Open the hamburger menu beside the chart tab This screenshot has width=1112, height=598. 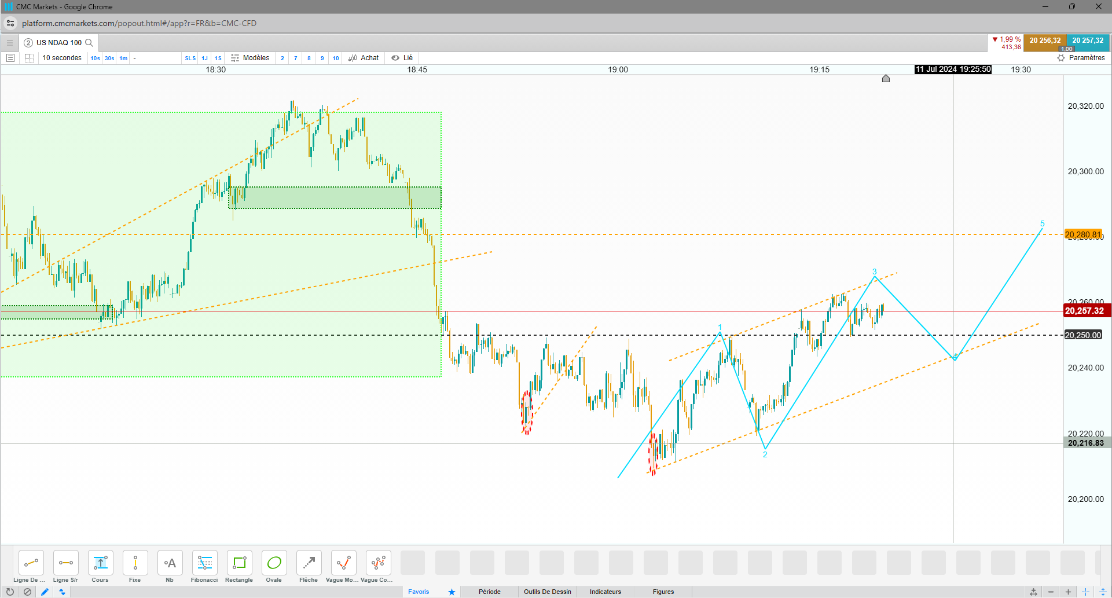[10, 43]
